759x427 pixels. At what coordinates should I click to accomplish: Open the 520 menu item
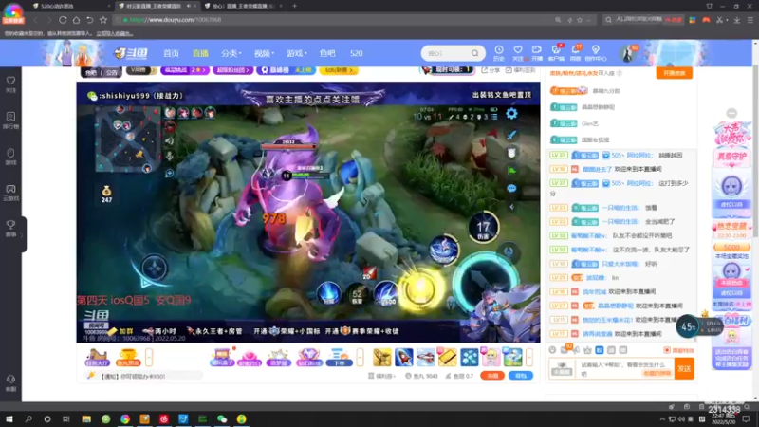pos(357,53)
